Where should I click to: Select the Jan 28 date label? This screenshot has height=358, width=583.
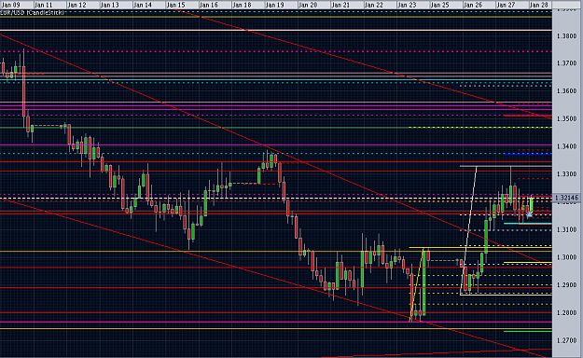(539, 5)
